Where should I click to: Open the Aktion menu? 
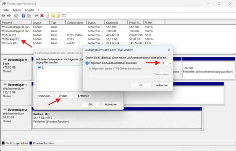click(x=17, y=10)
